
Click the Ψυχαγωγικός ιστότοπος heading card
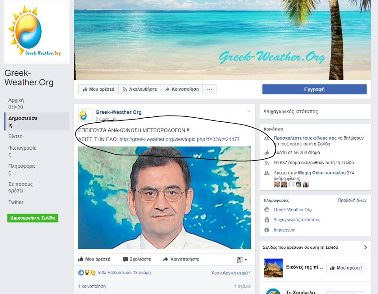click(x=315, y=111)
